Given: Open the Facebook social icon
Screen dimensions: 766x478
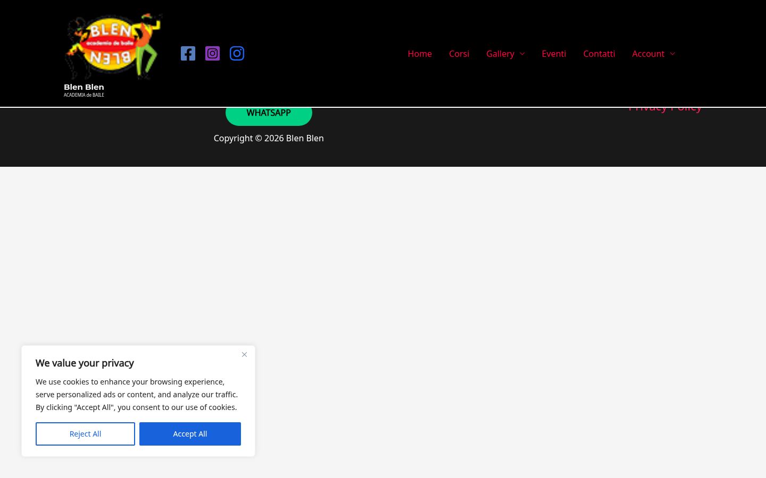Looking at the screenshot, I should 188,54.
